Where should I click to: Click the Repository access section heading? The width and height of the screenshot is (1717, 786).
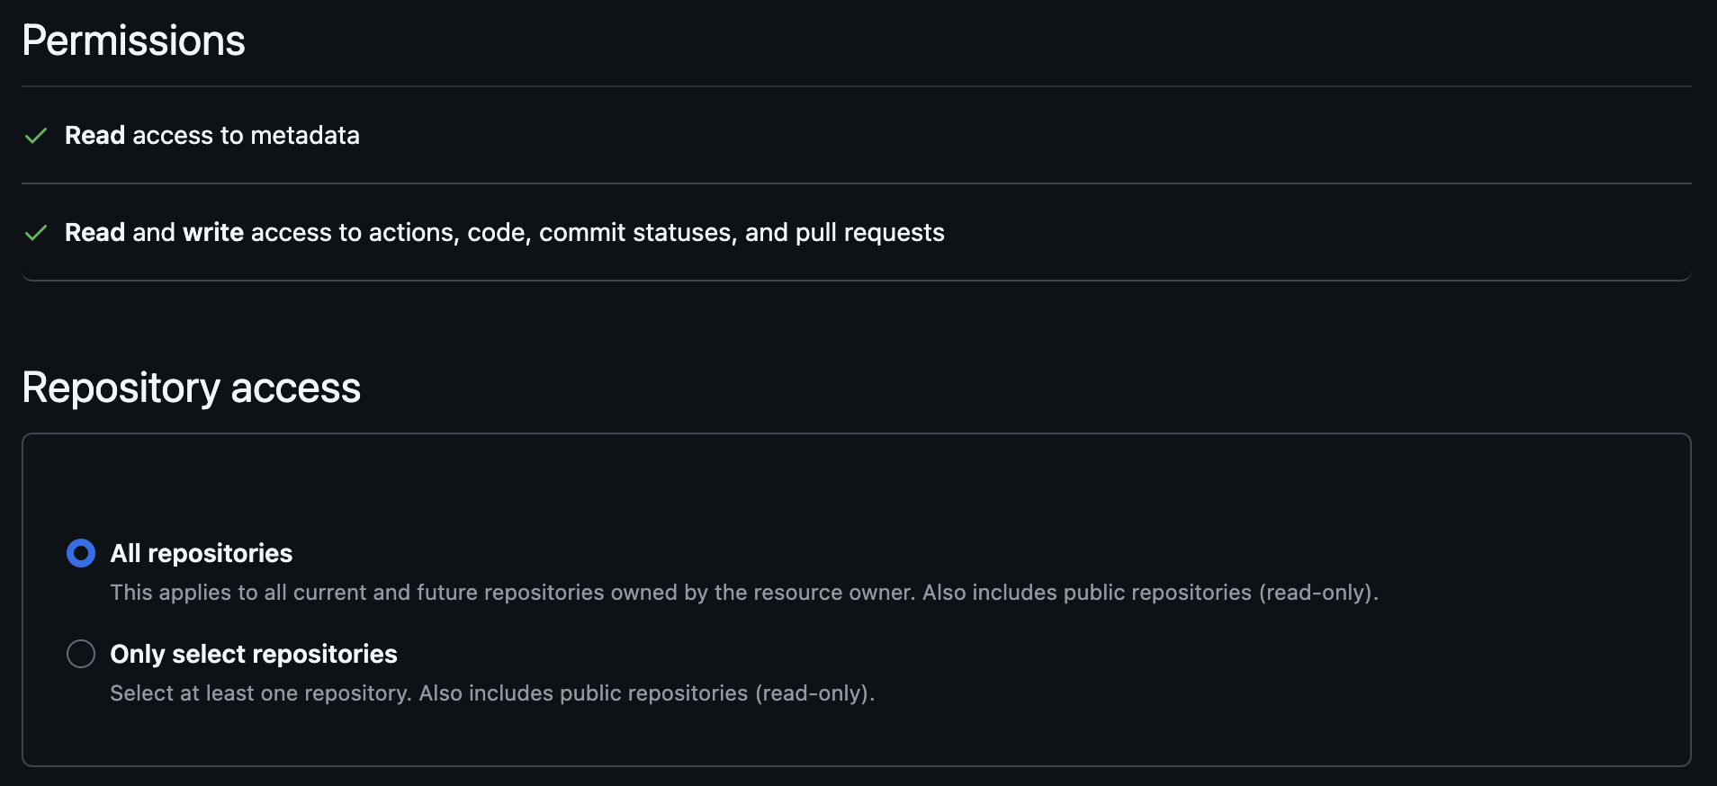(191, 388)
